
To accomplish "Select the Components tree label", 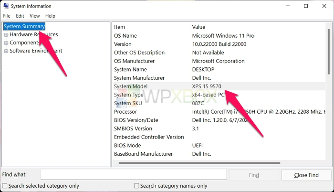I will pyautogui.click(x=25, y=43).
